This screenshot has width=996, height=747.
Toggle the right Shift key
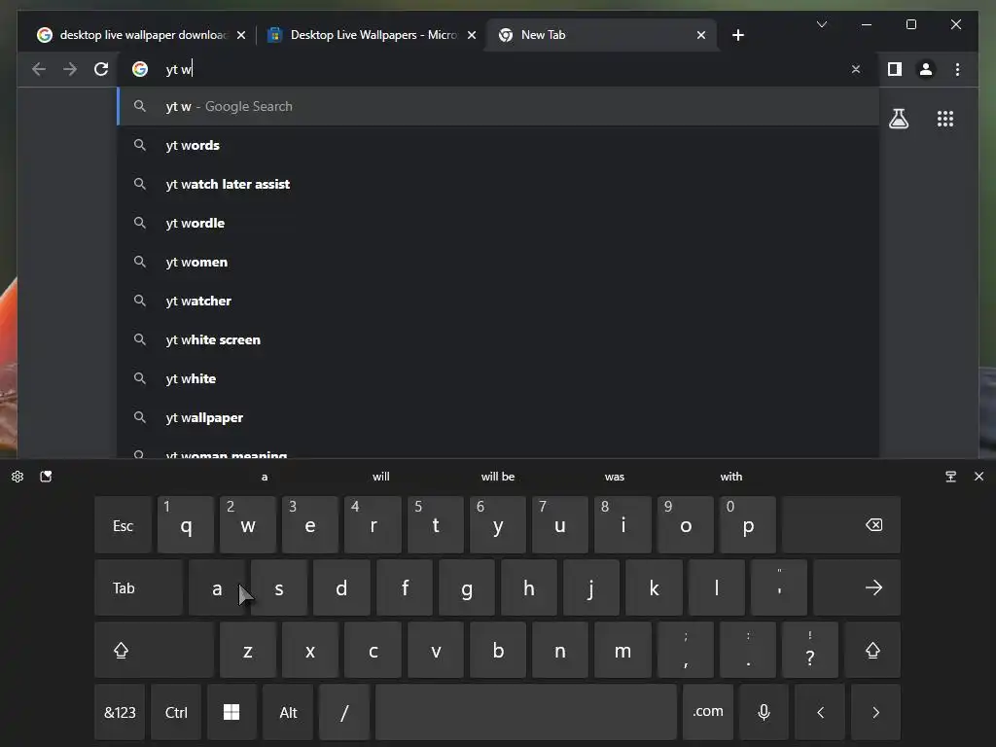click(872, 650)
